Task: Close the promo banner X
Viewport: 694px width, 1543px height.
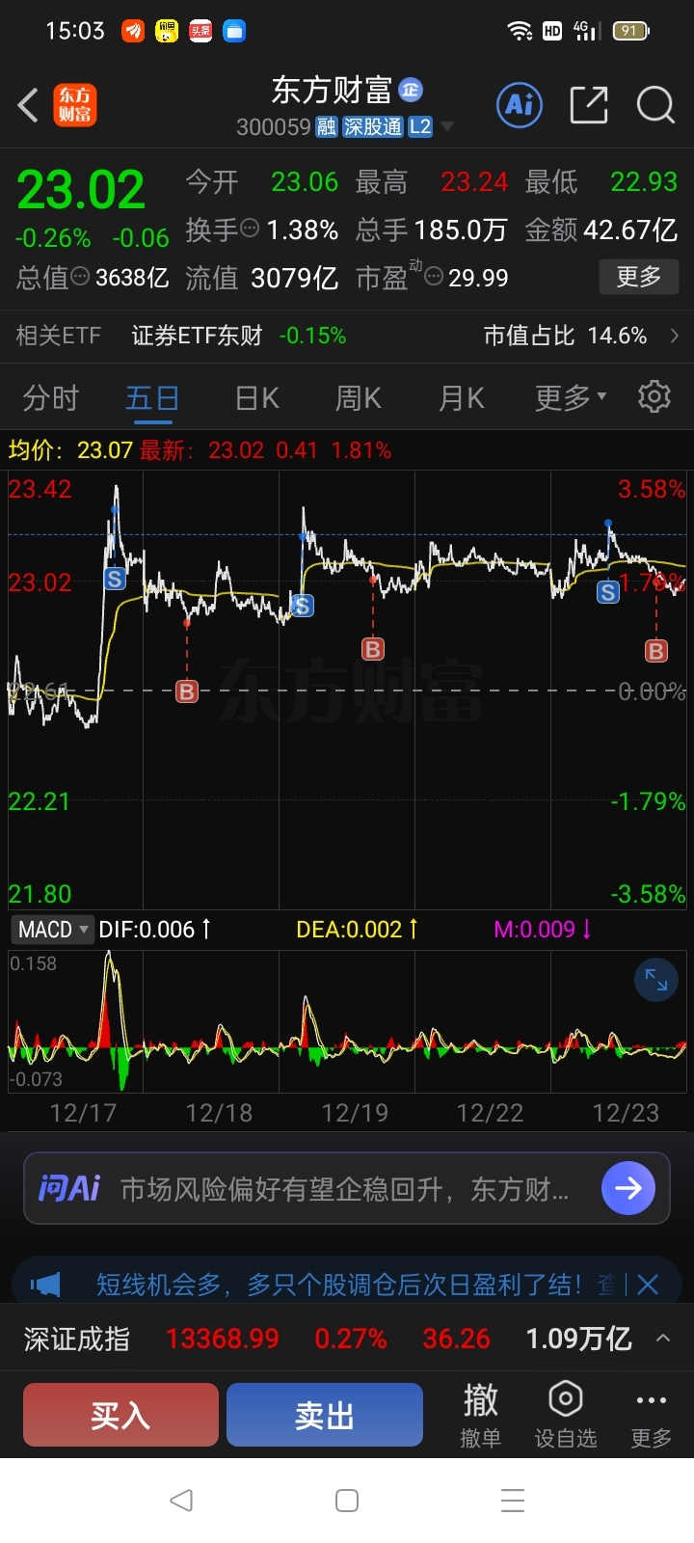Action: pyautogui.click(x=648, y=1285)
